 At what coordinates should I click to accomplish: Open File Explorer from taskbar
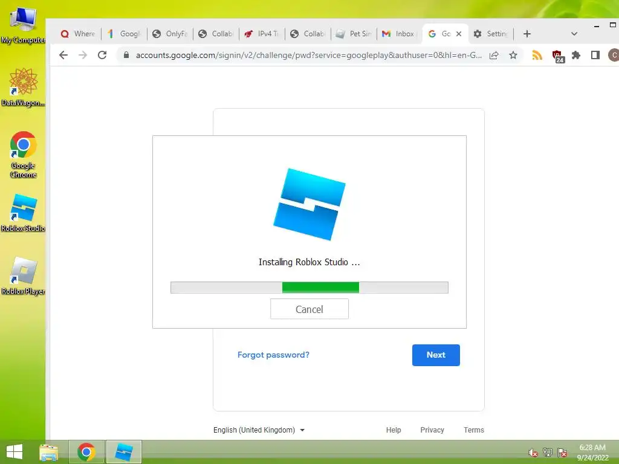tap(49, 452)
